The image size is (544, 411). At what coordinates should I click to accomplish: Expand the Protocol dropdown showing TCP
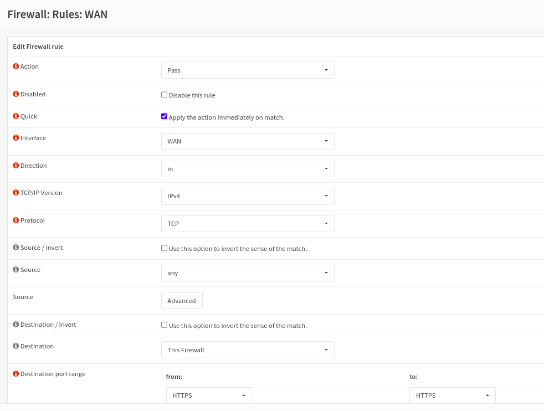(247, 223)
